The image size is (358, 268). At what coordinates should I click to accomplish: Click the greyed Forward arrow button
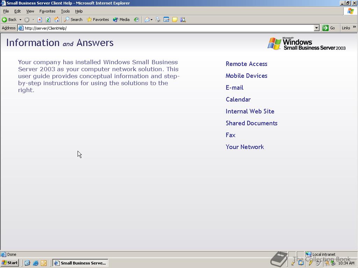27,20
